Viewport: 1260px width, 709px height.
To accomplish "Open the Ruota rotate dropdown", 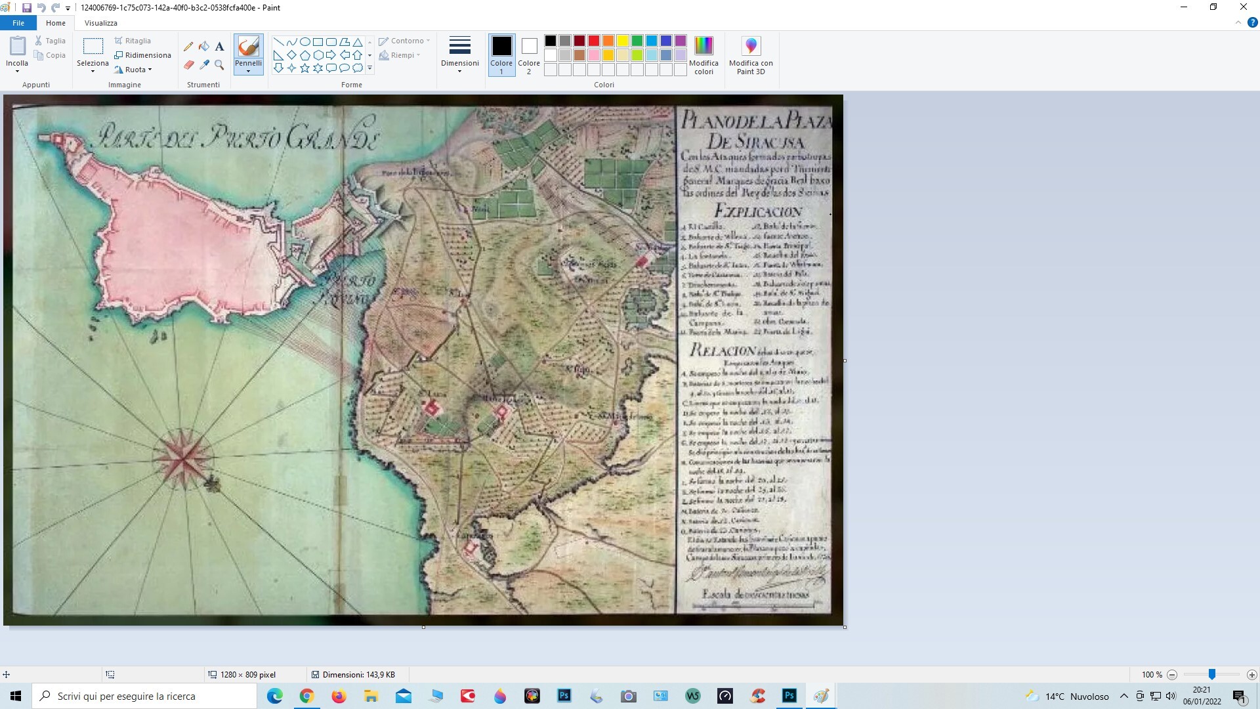I will [133, 70].
